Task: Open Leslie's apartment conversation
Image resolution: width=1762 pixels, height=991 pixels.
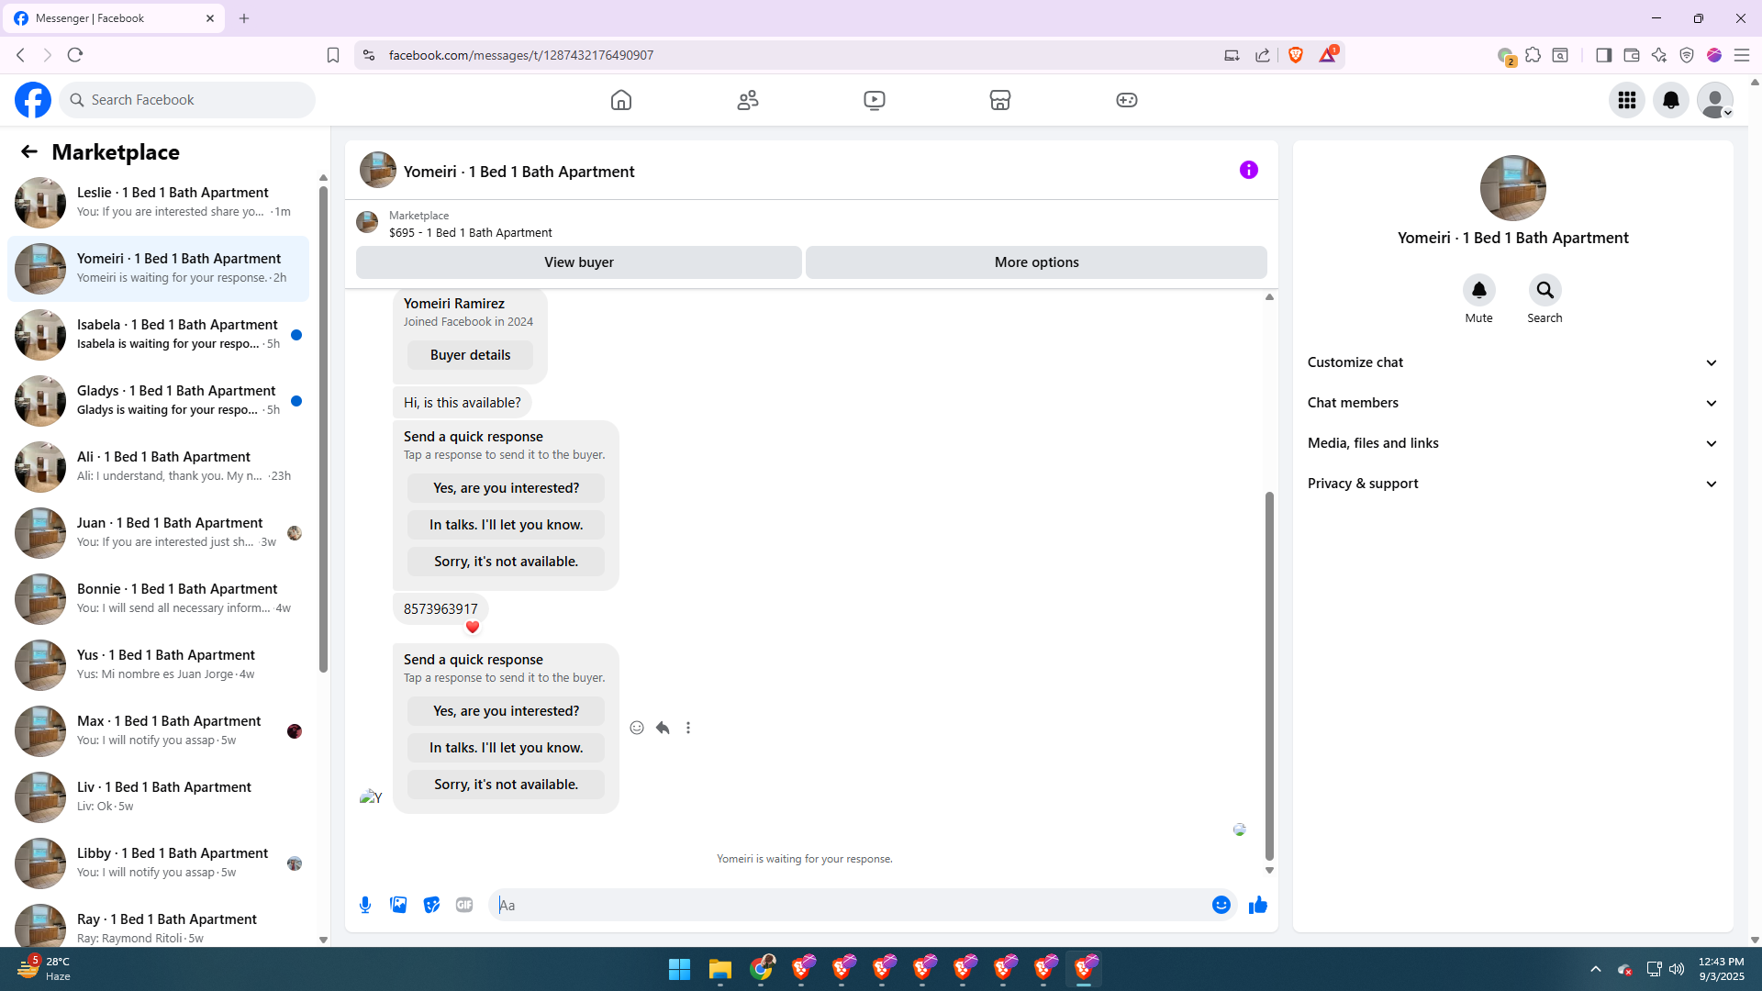Action: pos(159,203)
